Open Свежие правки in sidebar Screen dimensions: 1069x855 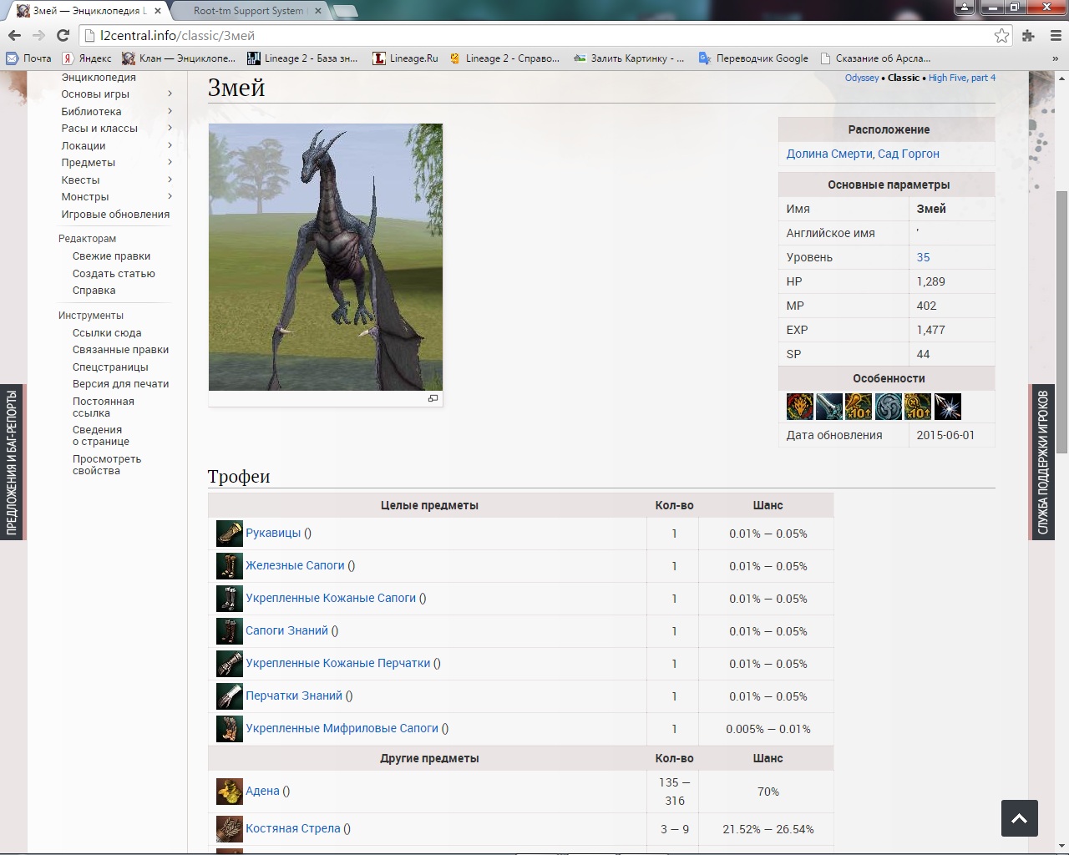[x=111, y=256]
